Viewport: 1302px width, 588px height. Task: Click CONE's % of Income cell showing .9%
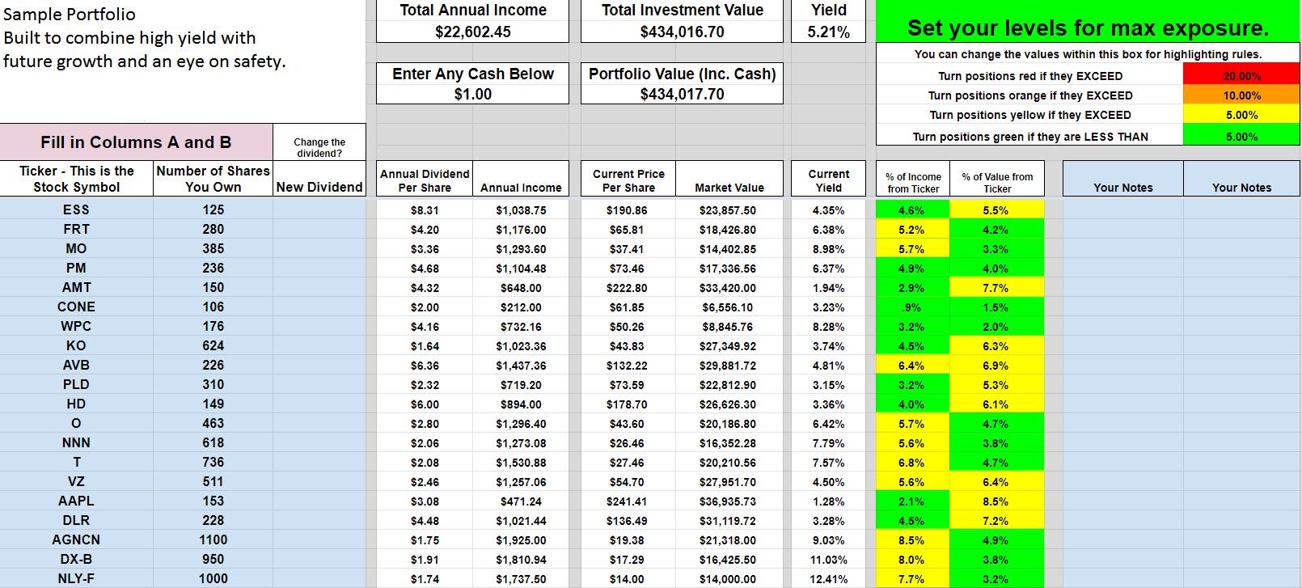(x=912, y=307)
